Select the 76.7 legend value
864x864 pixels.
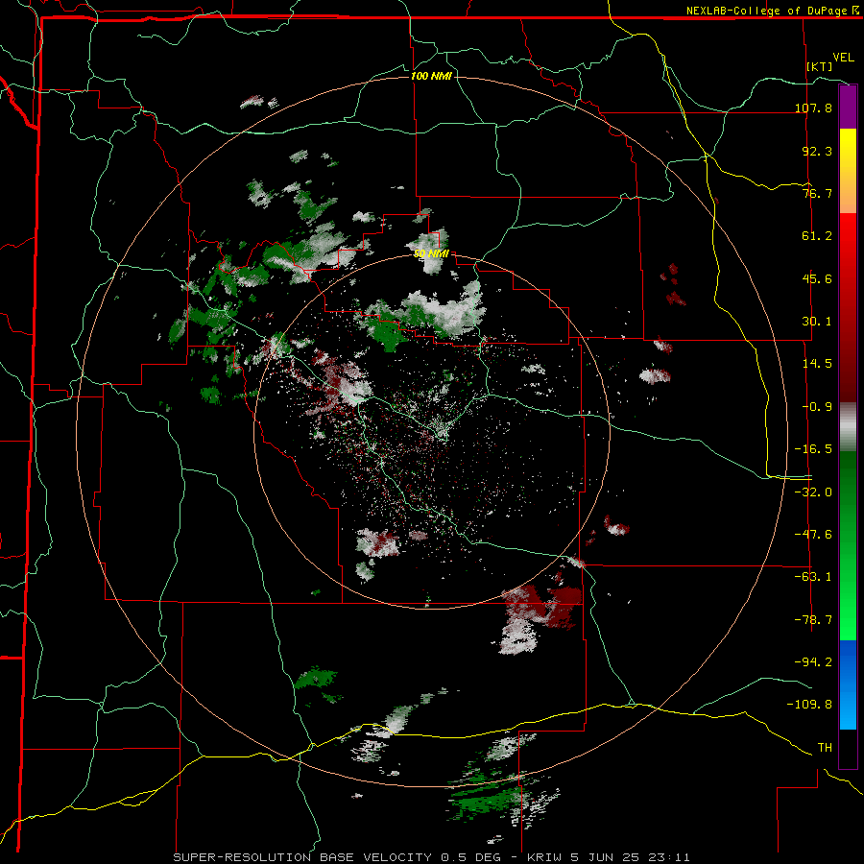click(817, 193)
